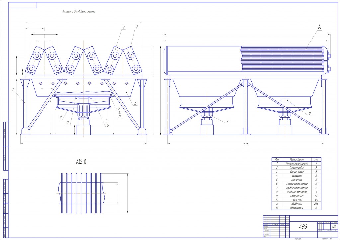Image resolution: width=340 pixels, height=240 pixels.
Task: Click callout number 3 above the finned sections
Action: pos(124,27)
